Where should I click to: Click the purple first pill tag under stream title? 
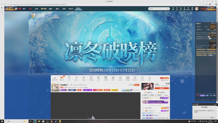[63, 90]
